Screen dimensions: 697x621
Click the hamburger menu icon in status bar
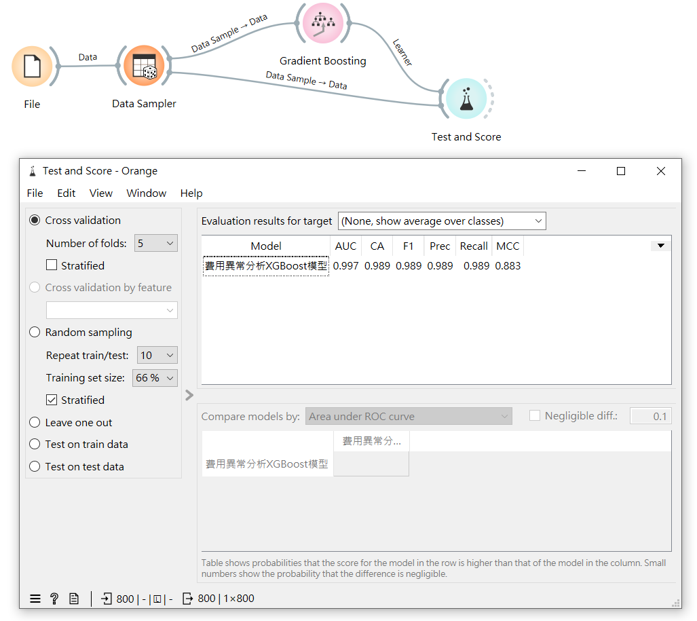[35, 599]
